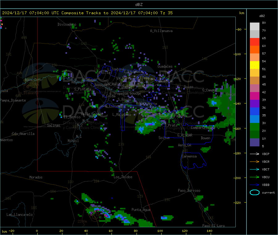Click the 'Soitue' map label
The height and width of the screenshot is (235, 278).
(x=164, y=138)
